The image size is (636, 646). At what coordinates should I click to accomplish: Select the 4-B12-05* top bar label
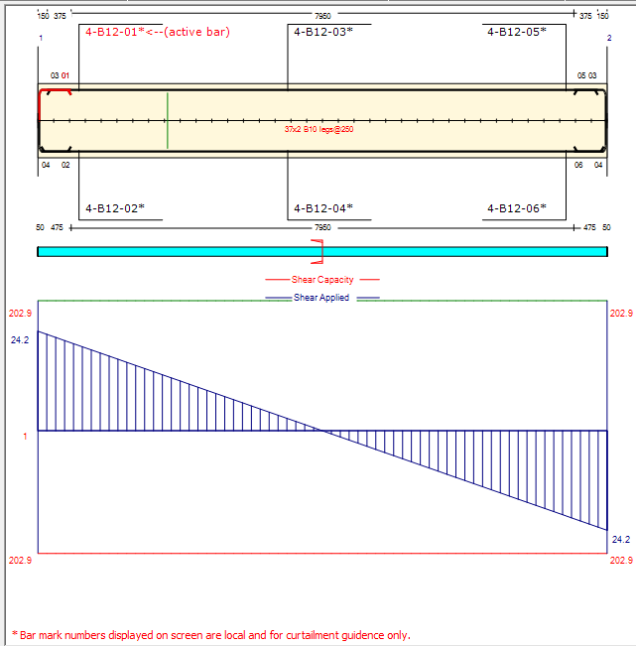[517, 32]
